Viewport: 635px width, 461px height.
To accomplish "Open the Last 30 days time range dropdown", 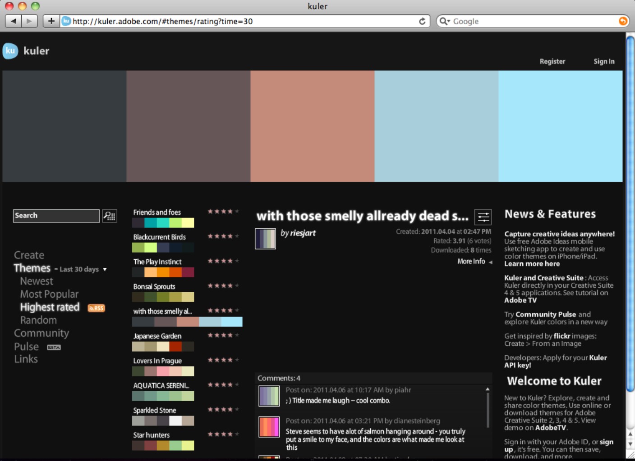I will click(x=83, y=269).
